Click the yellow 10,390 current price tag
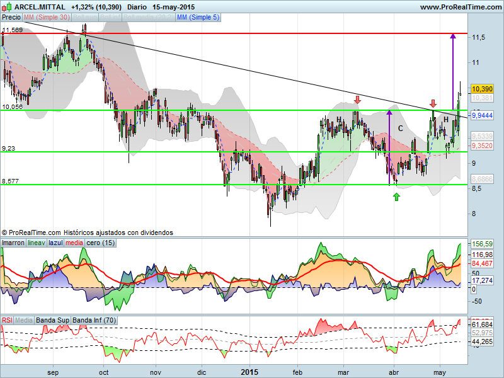The height and width of the screenshot is (378, 504). click(482, 89)
